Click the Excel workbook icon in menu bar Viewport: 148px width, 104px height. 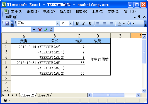pos(6,11)
